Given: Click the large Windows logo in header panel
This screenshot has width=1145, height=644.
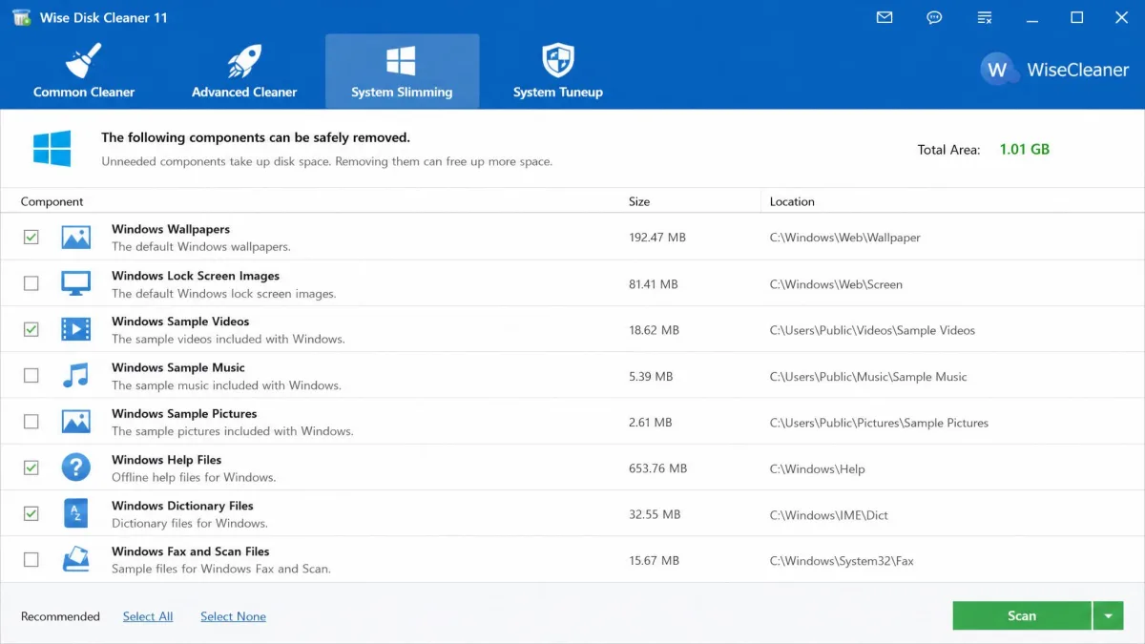Looking at the screenshot, I should (x=52, y=149).
